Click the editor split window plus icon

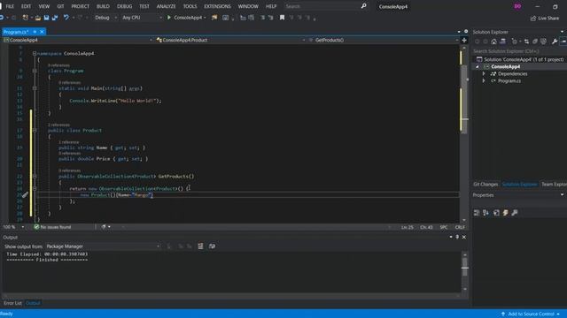(464, 40)
